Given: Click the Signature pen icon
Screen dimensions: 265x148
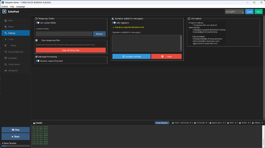Looking at the screenshot, I should 113,19.
